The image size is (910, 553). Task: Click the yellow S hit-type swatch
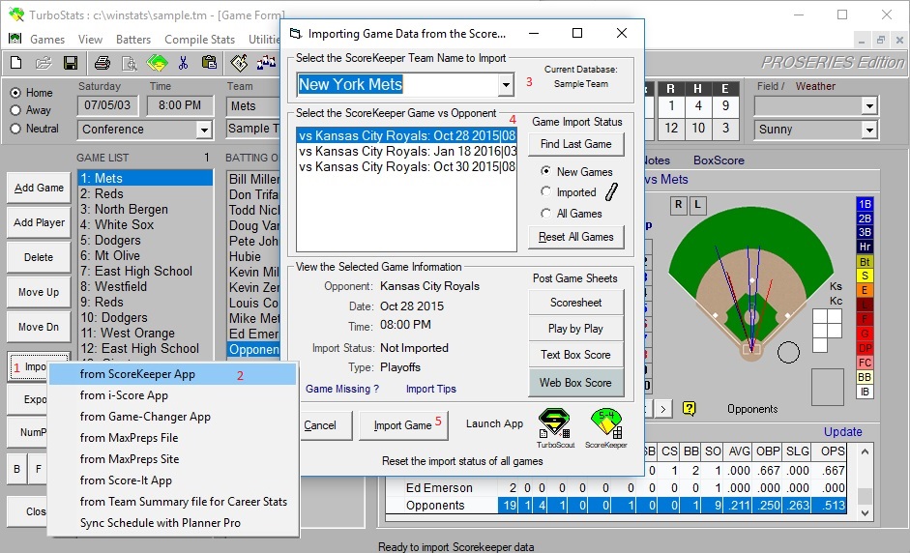[865, 276]
